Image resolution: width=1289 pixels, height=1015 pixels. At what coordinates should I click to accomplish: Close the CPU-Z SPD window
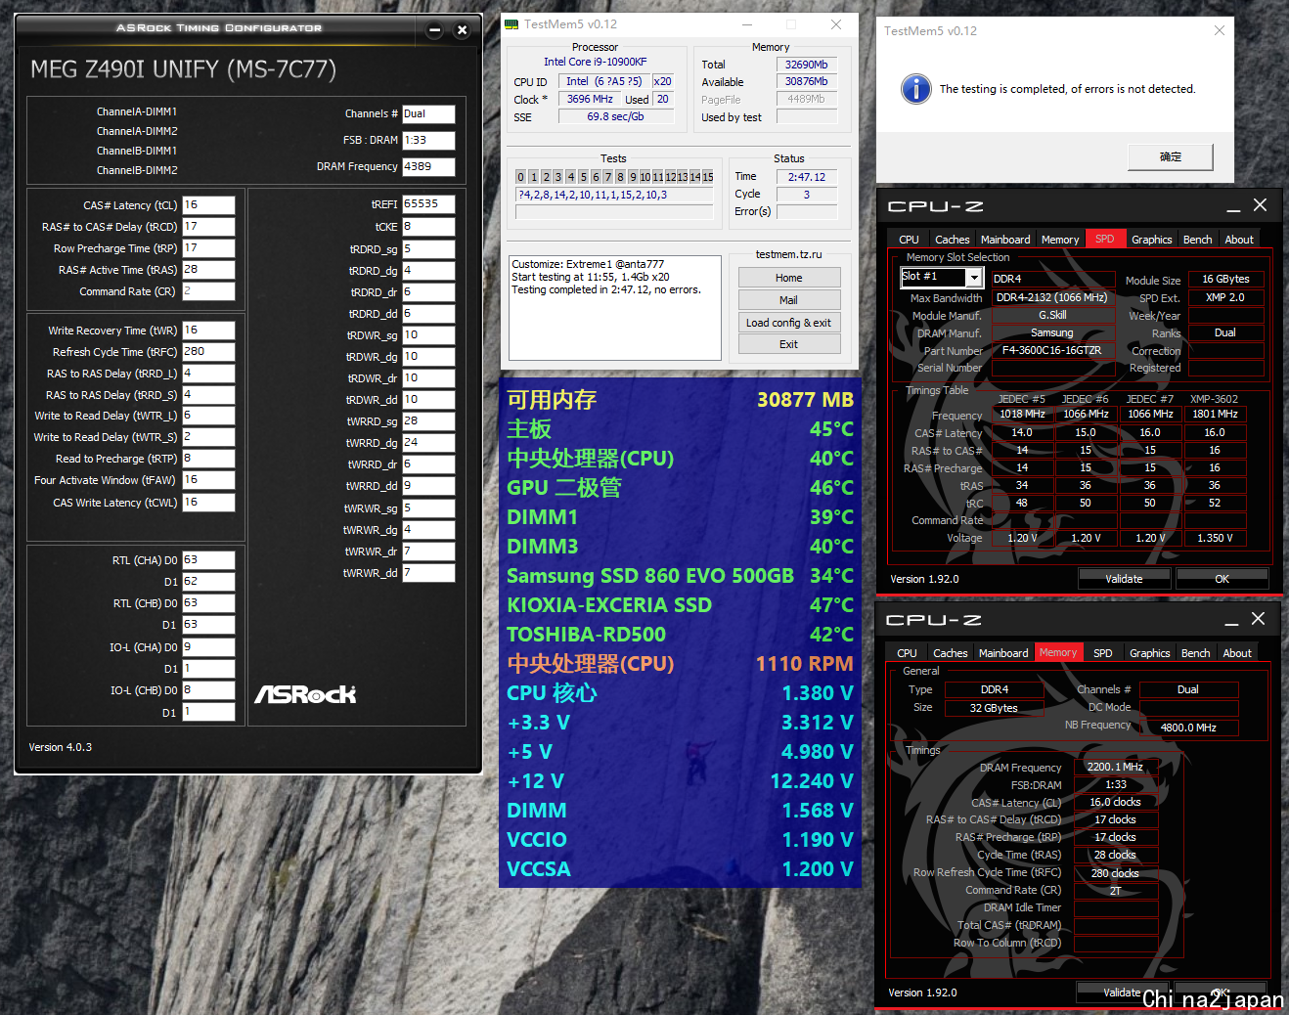[1260, 205]
